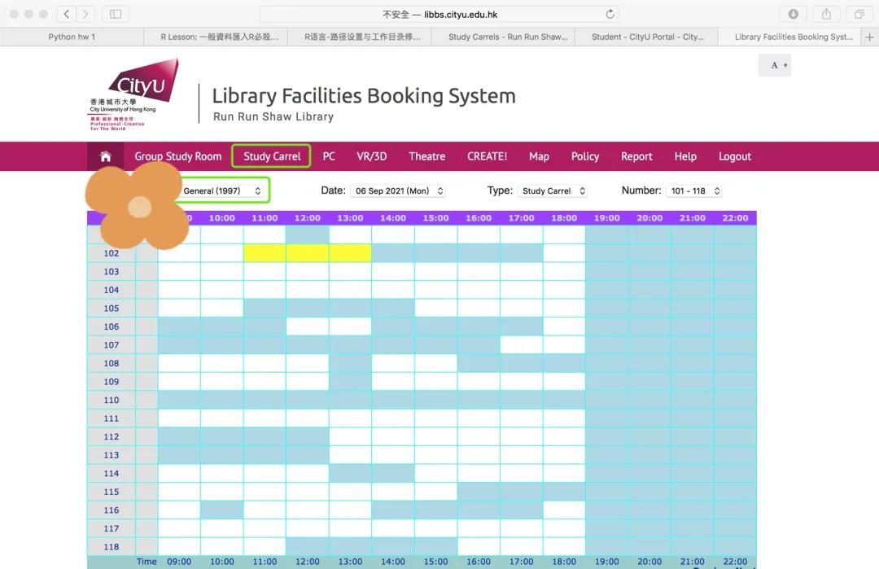Select carrel 105 row label
The width and height of the screenshot is (879, 569).
pyautogui.click(x=111, y=309)
